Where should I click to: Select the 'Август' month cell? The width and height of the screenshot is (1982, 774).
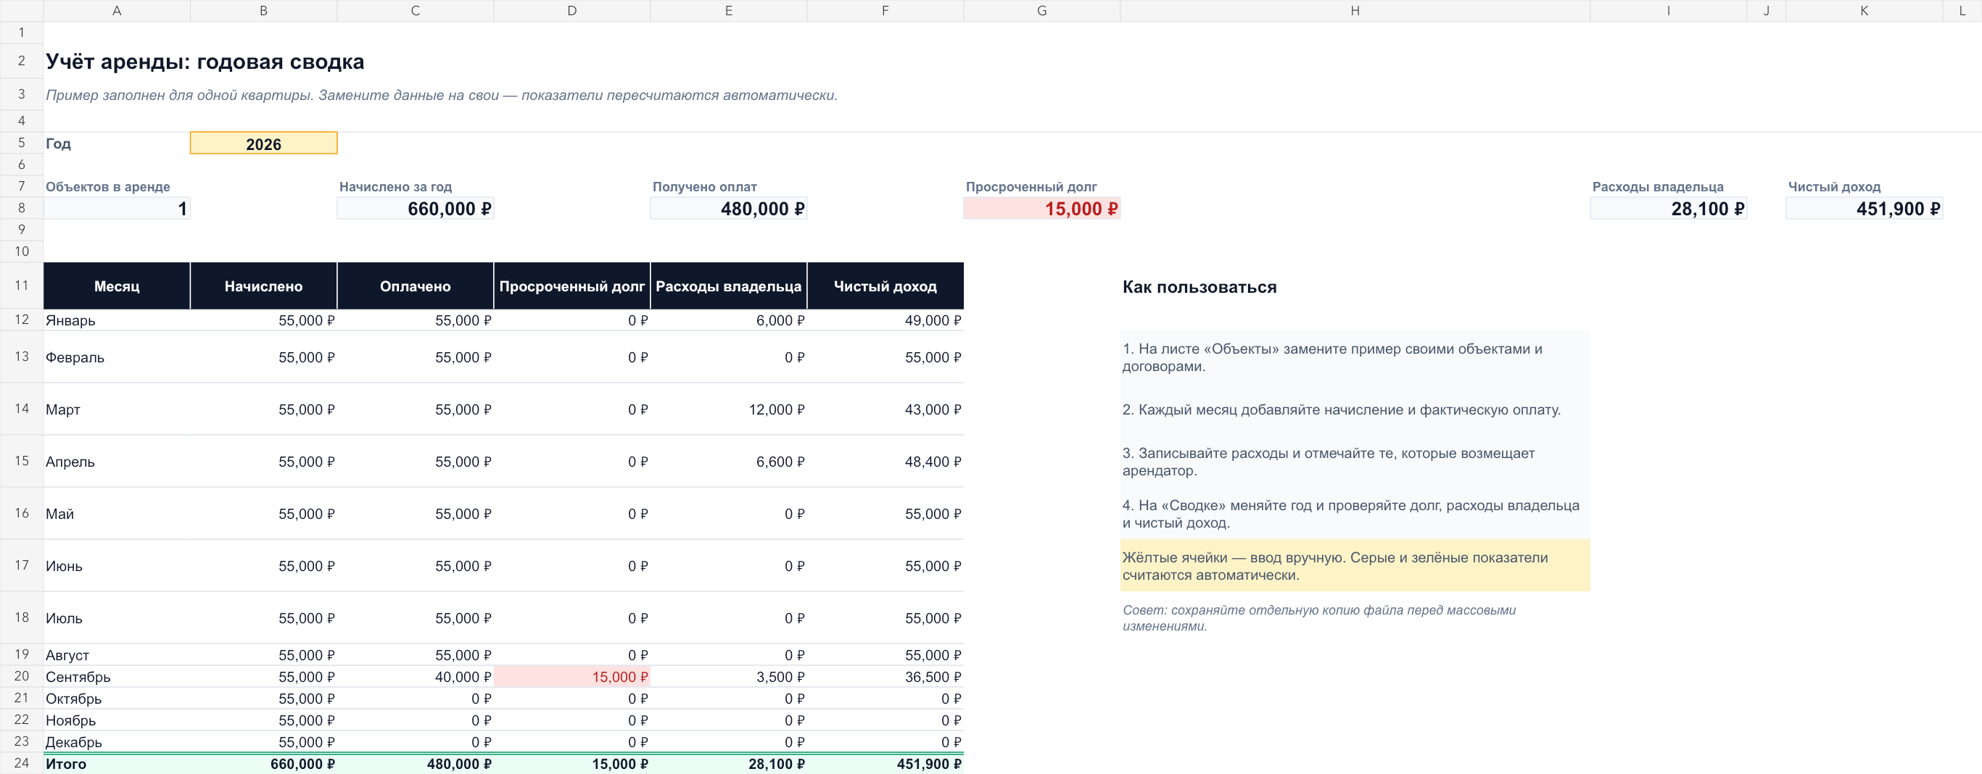[x=117, y=655]
